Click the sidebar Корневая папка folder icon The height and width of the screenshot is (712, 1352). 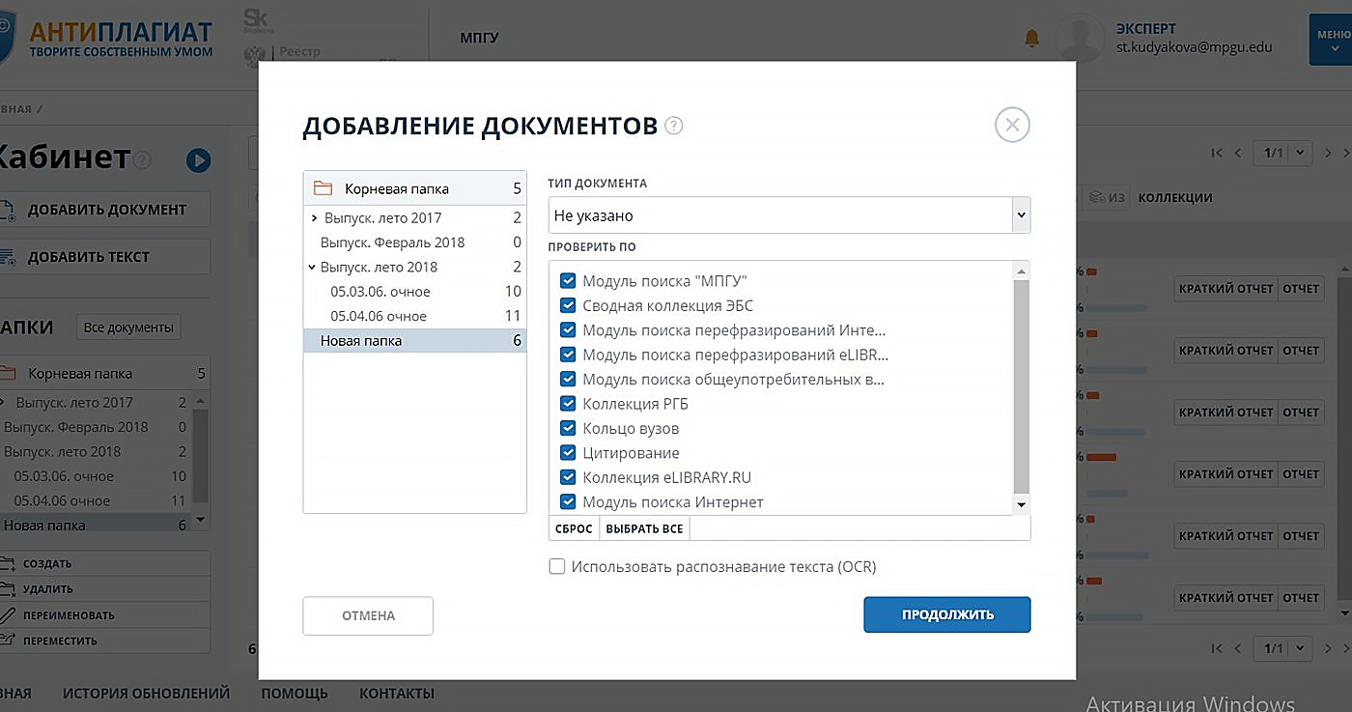click(8, 373)
